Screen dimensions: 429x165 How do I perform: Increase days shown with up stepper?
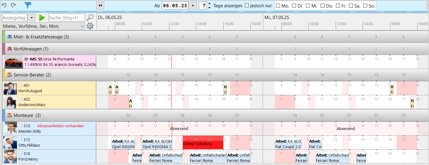click(209, 4)
